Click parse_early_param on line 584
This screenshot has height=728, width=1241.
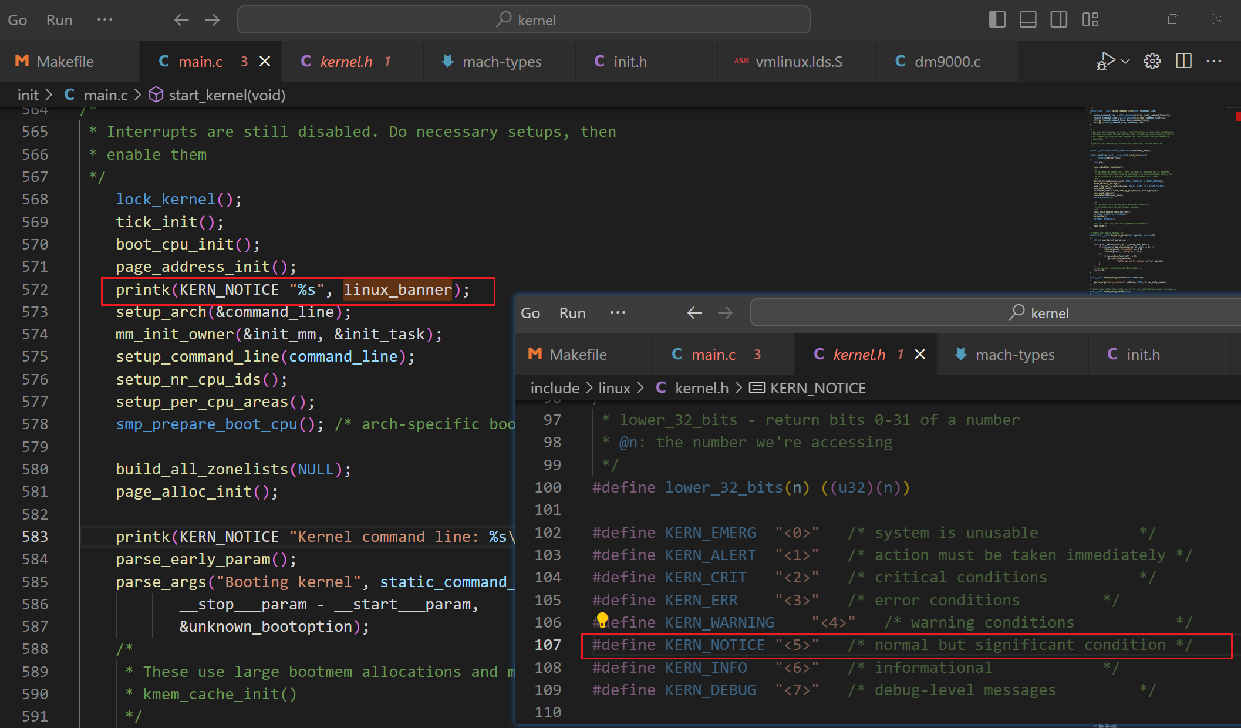pos(193,559)
